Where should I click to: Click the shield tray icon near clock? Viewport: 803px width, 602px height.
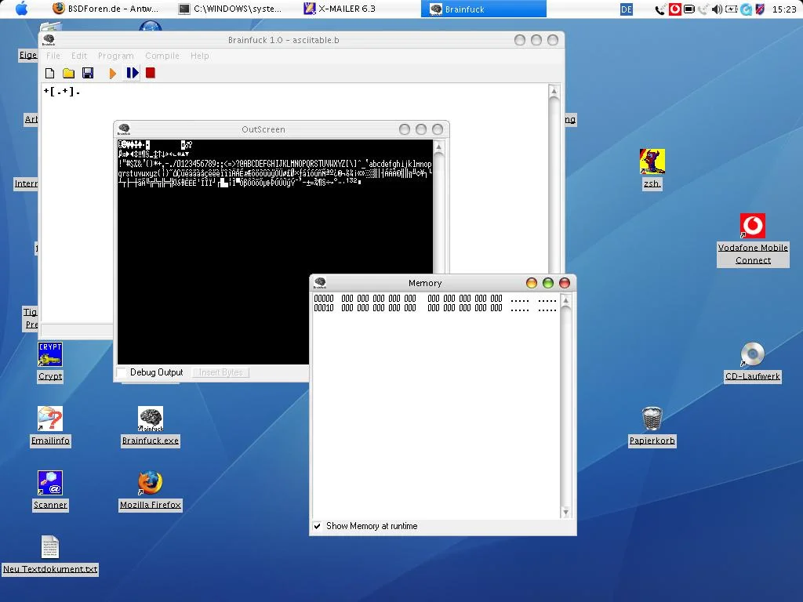[x=760, y=9]
